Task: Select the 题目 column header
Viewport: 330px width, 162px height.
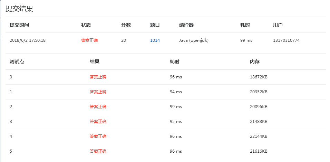Action: tap(155, 25)
